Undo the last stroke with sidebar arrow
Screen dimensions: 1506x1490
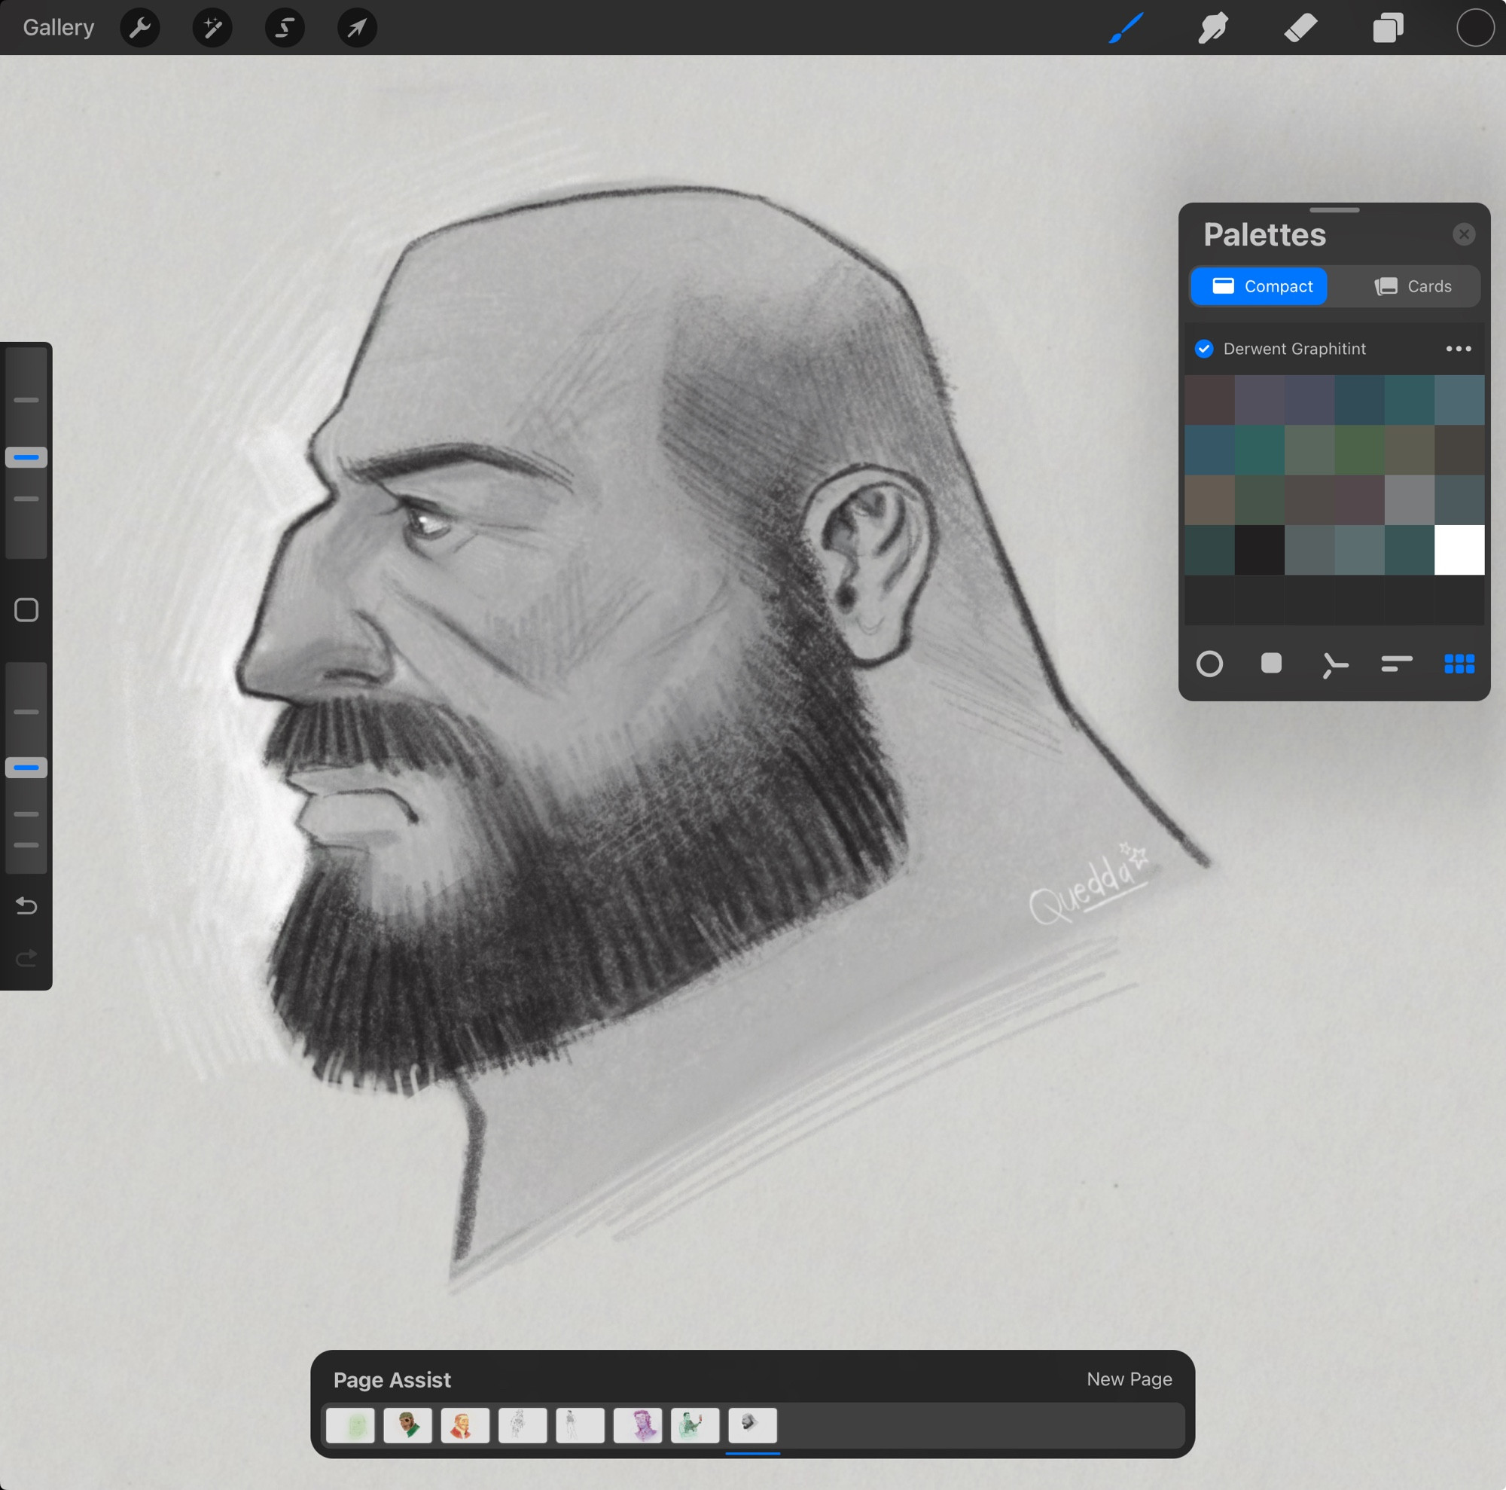[x=26, y=905]
